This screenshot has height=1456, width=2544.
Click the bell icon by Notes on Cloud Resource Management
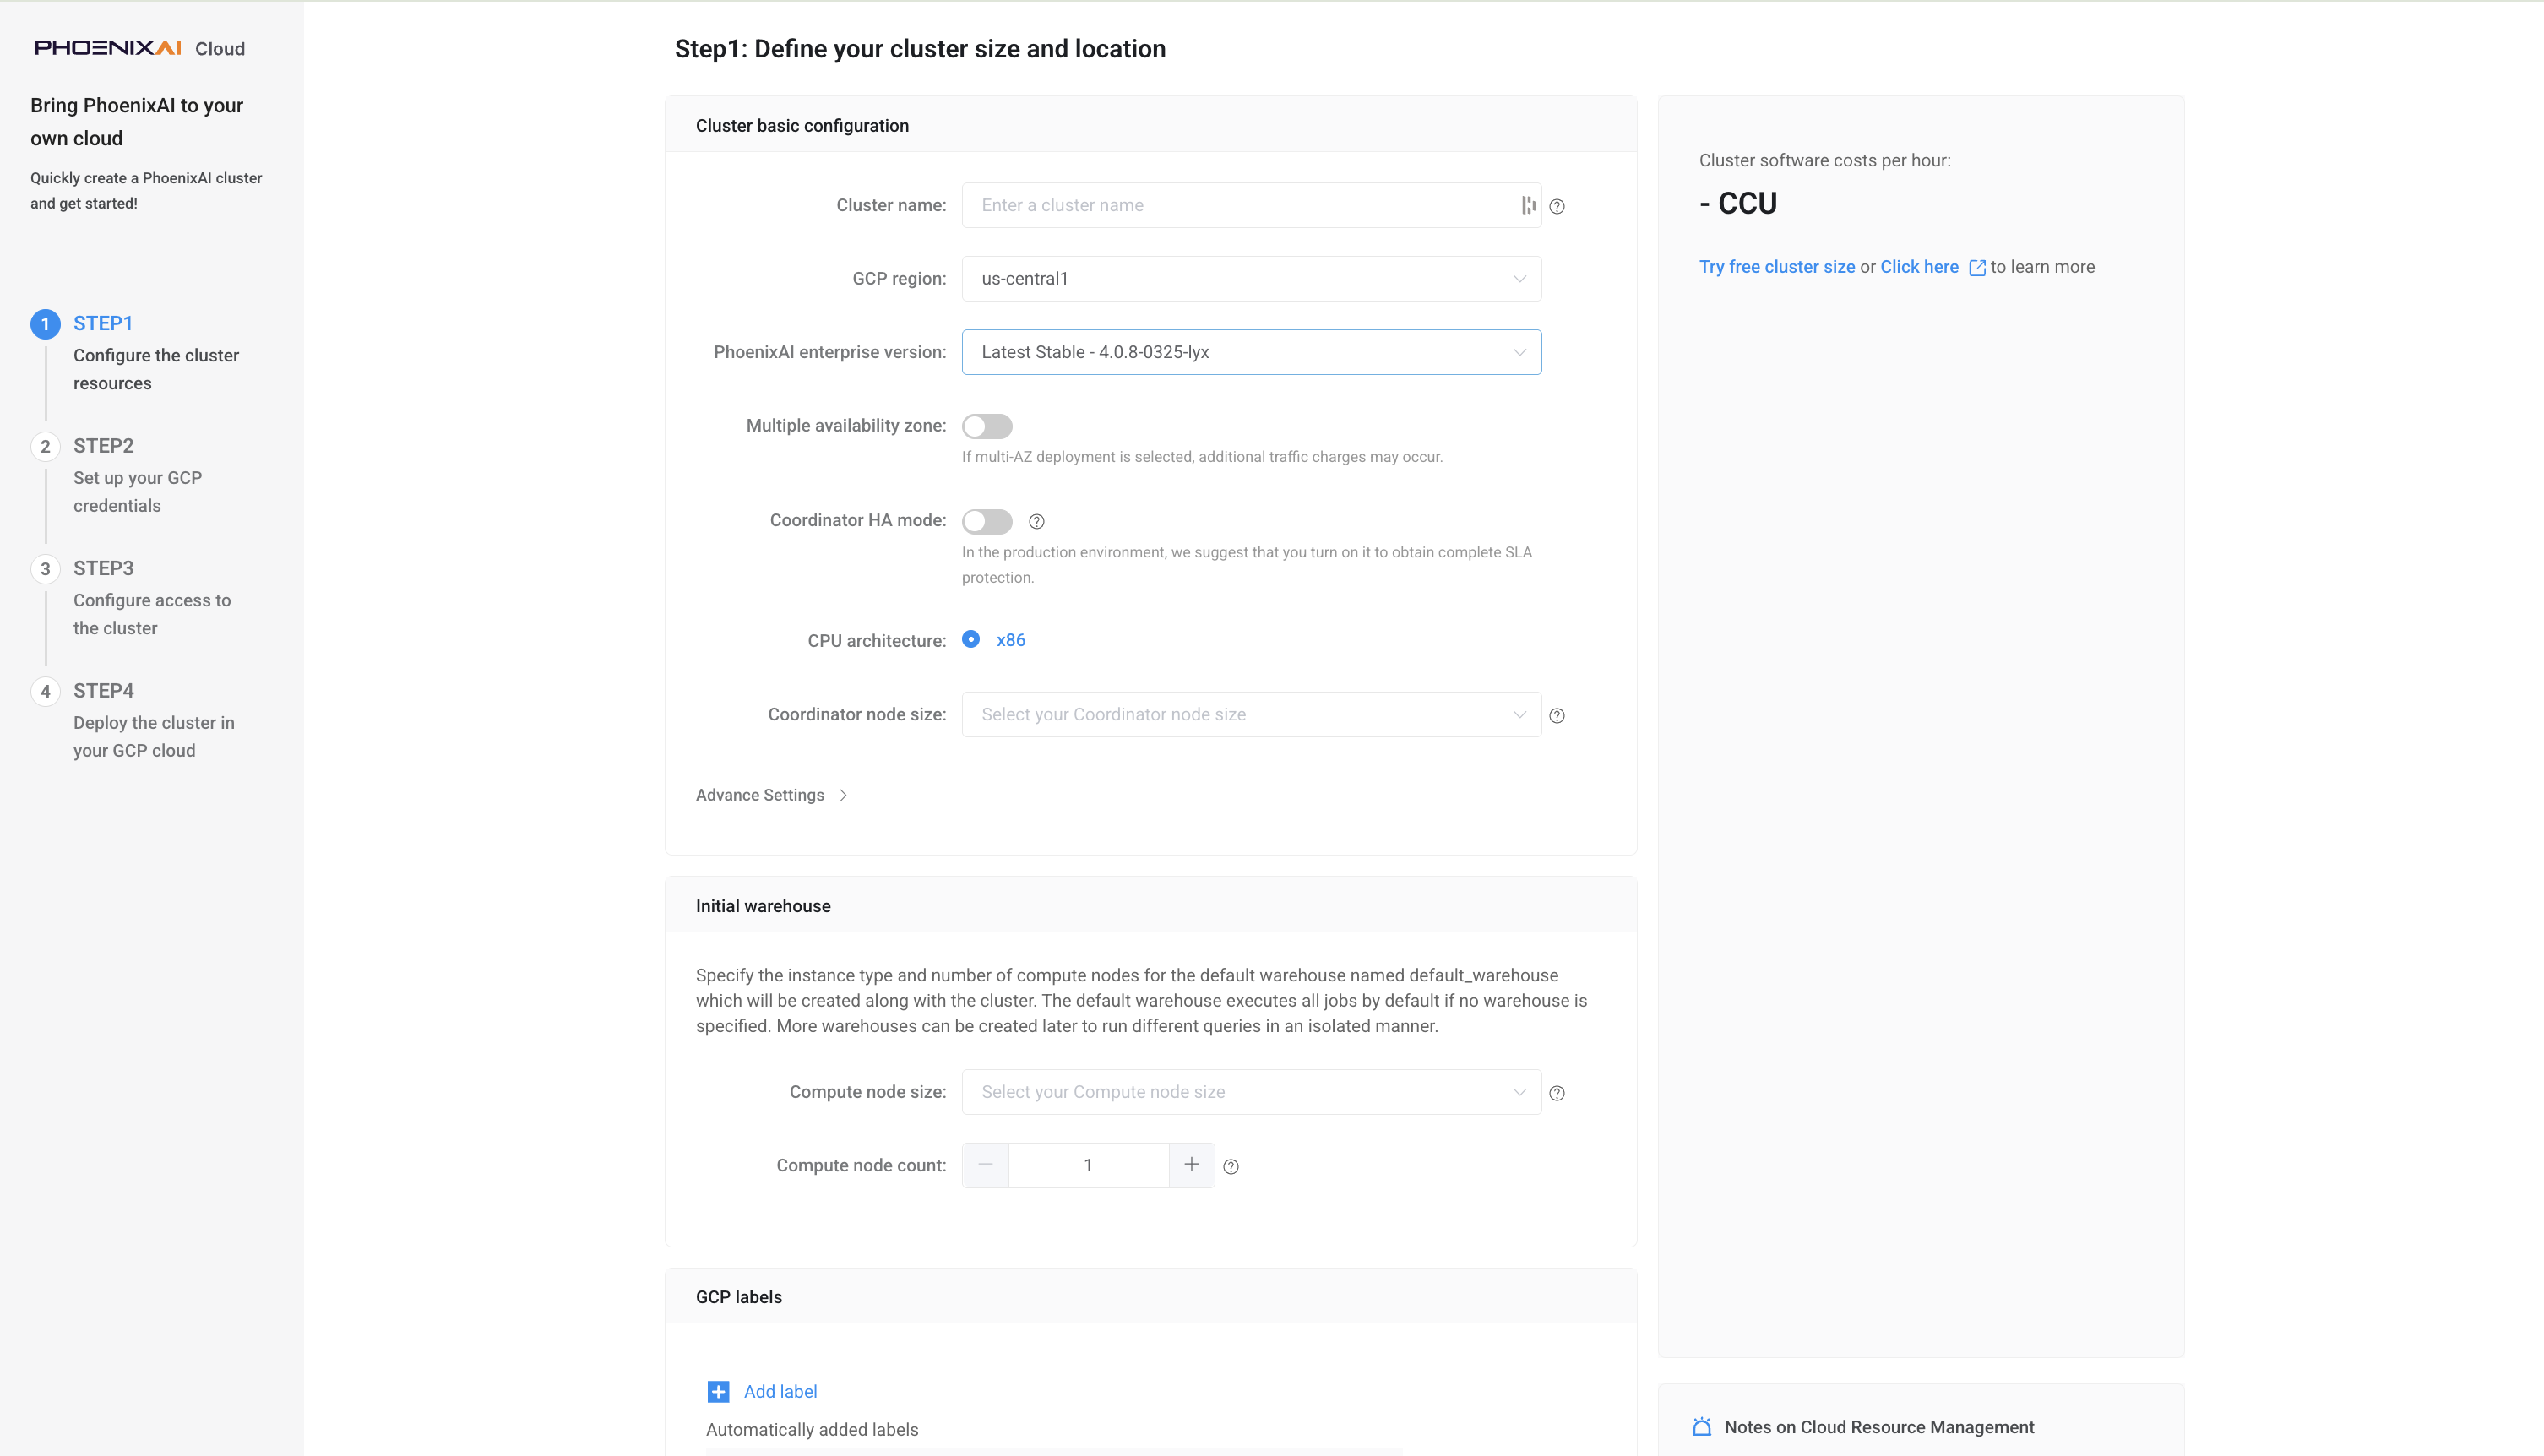(1702, 1427)
